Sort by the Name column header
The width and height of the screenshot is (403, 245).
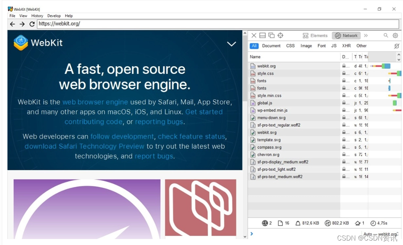pyautogui.click(x=294, y=57)
